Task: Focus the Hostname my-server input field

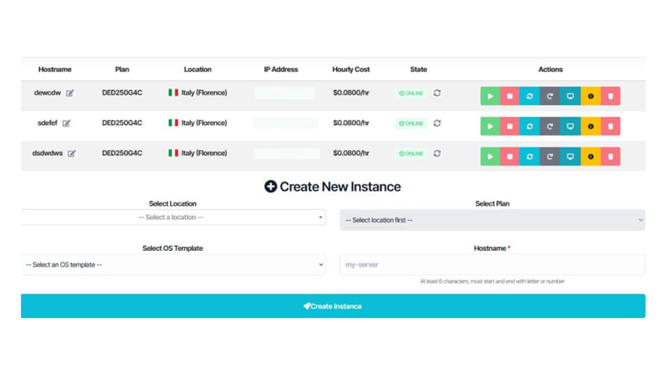Action: pos(492,265)
